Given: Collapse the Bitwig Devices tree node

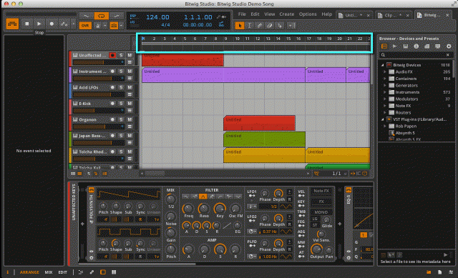Looking at the screenshot, I should pos(383,65).
